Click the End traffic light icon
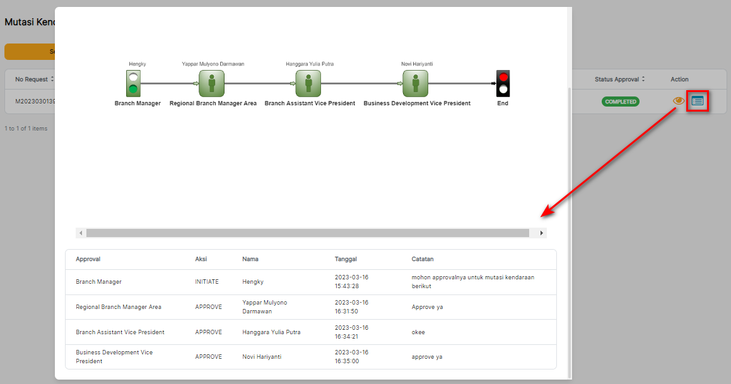Screen dimensions: 731x384 [x=503, y=83]
